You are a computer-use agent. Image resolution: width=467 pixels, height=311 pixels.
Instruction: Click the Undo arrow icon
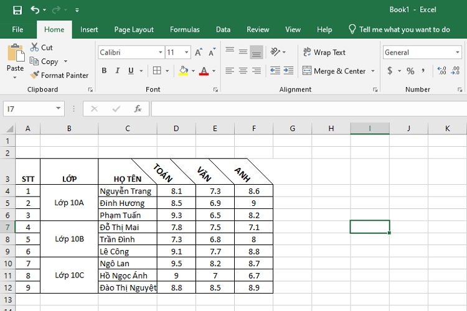(x=35, y=10)
